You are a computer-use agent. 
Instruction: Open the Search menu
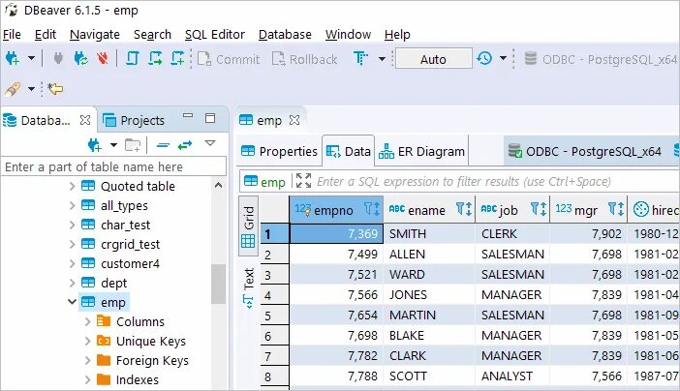click(x=152, y=34)
